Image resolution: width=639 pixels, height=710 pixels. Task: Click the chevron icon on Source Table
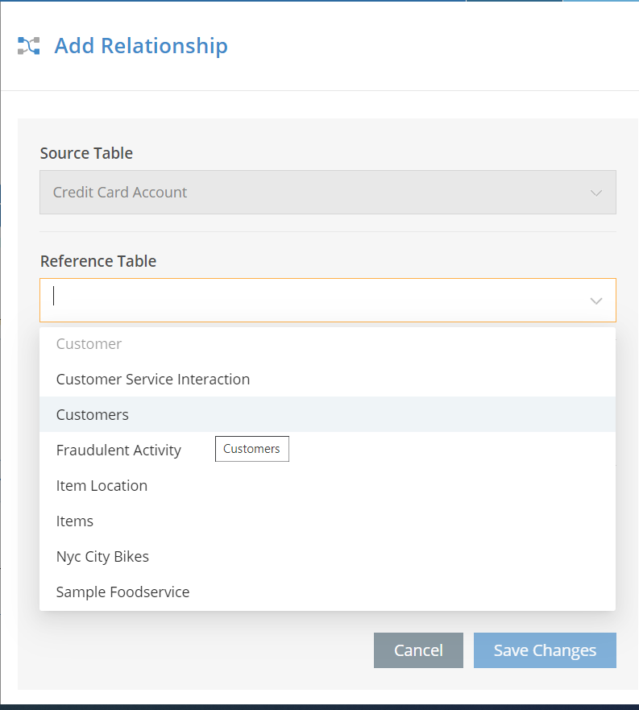(x=596, y=193)
